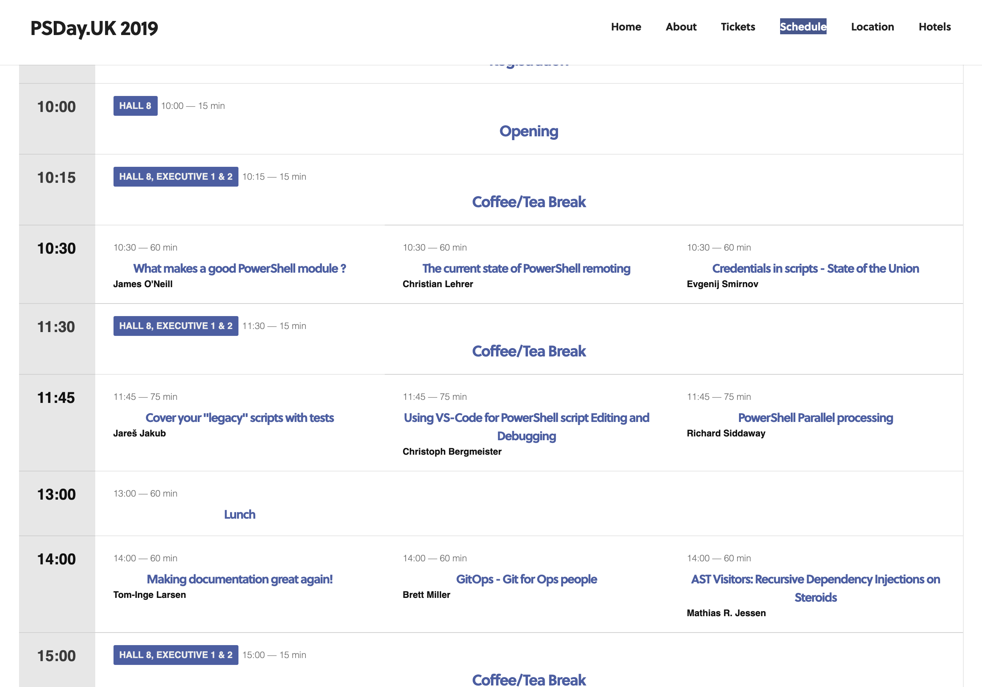The image size is (982, 687).
Task: Click speaker name Tom-Inge Larsen
Action: pos(149,595)
